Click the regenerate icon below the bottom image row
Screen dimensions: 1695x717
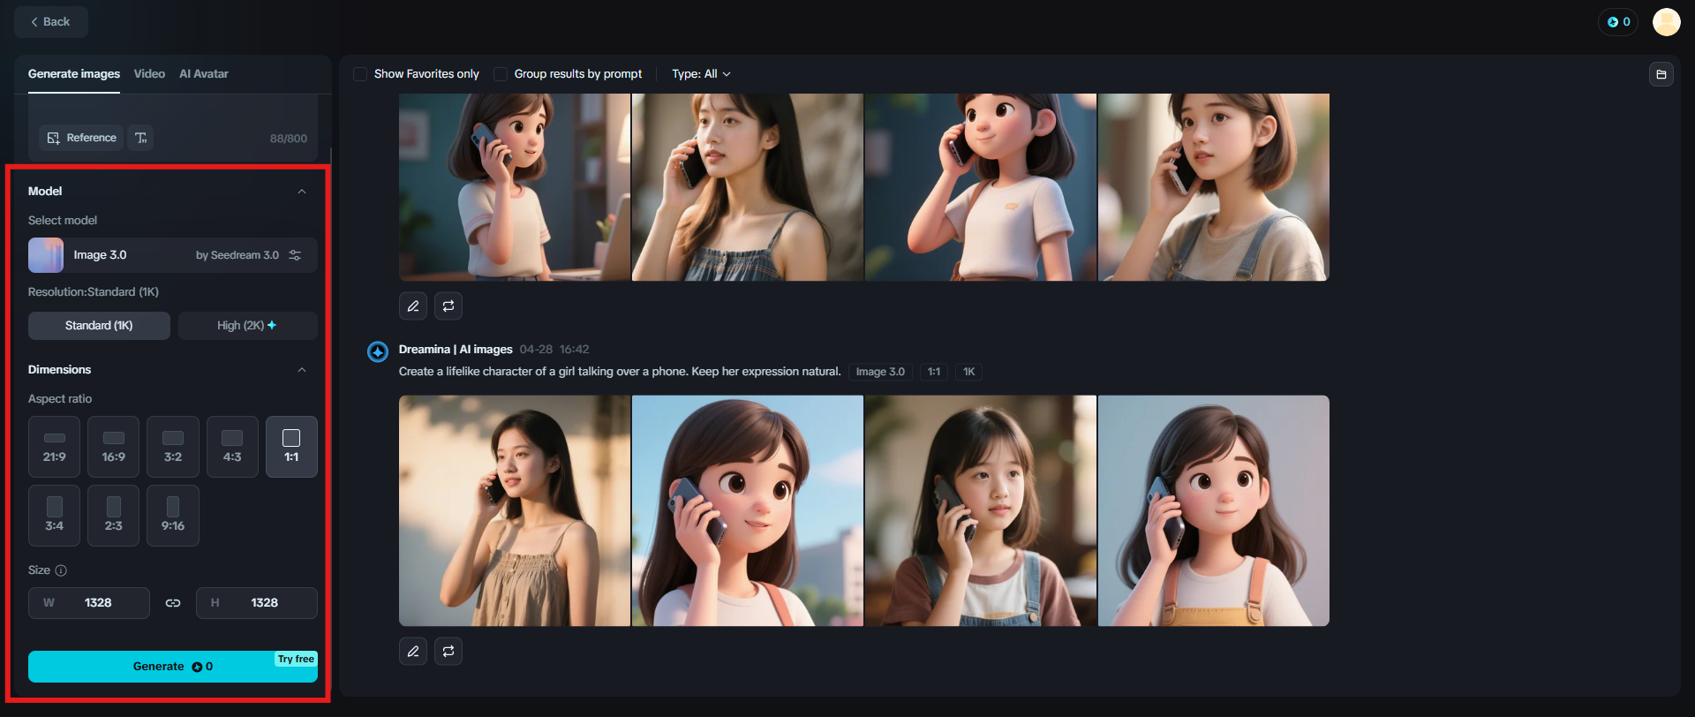pos(448,652)
